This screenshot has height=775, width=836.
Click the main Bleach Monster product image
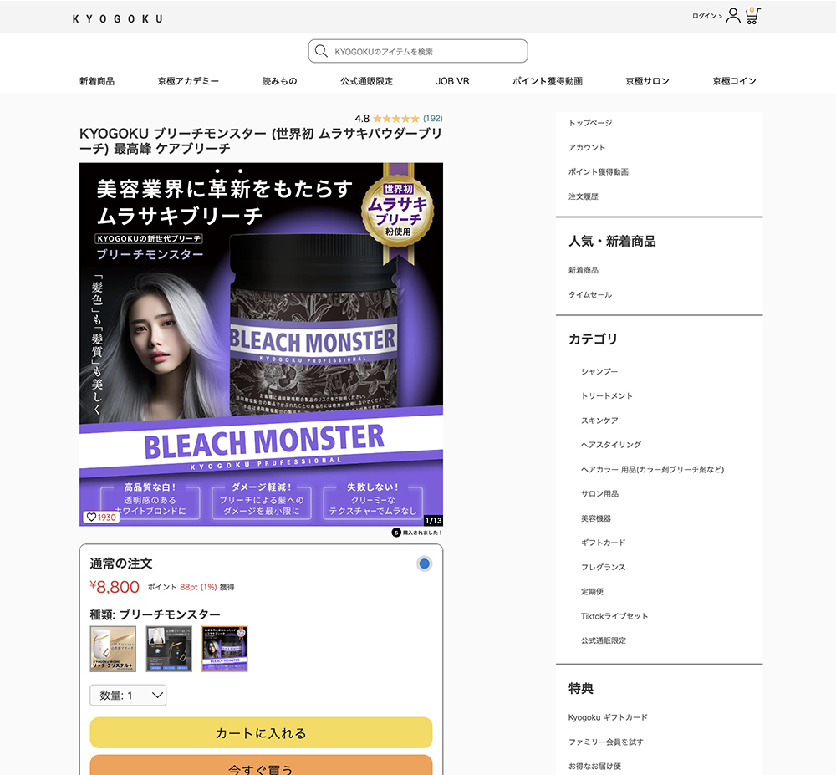coord(261,344)
